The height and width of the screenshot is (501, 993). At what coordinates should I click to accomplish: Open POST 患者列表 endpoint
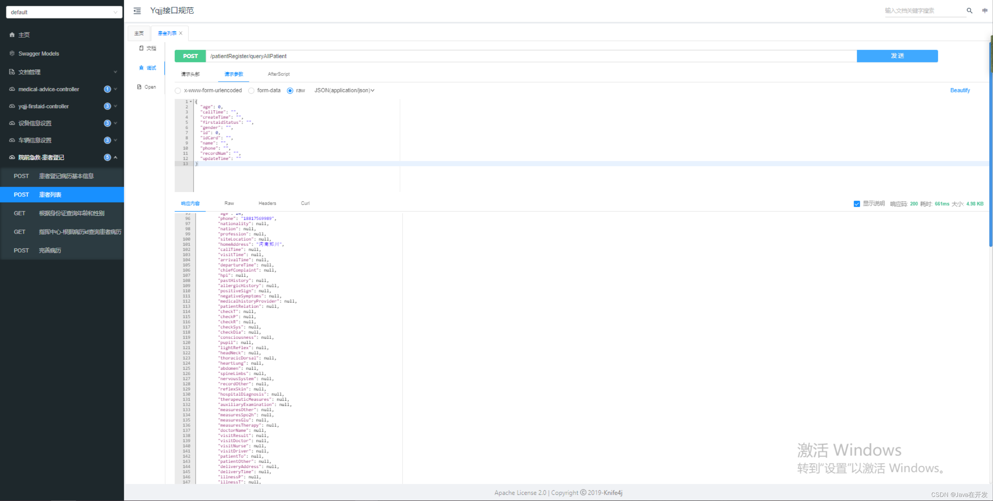click(62, 195)
